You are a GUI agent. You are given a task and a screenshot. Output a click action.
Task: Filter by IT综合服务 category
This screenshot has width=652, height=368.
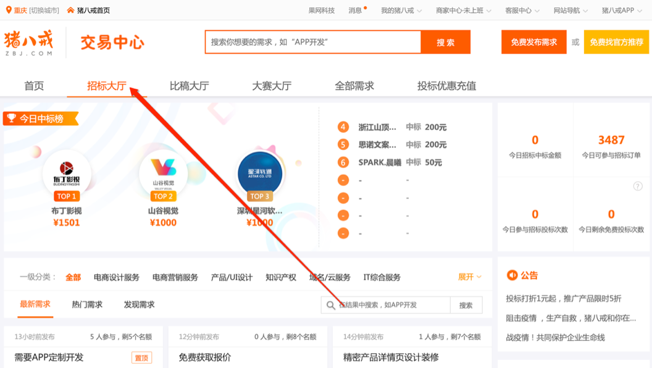[382, 277]
